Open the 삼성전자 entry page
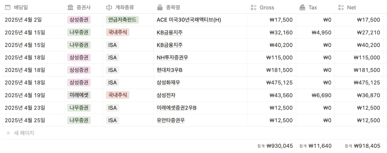The width and height of the screenshot is (387, 153). tap(166, 95)
